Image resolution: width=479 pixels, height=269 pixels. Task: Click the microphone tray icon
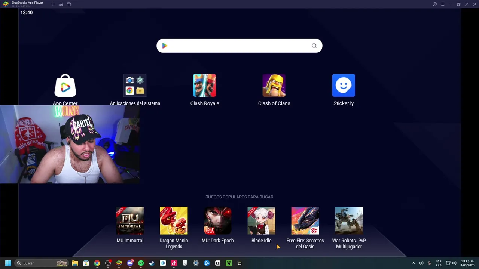tap(429, 263)
